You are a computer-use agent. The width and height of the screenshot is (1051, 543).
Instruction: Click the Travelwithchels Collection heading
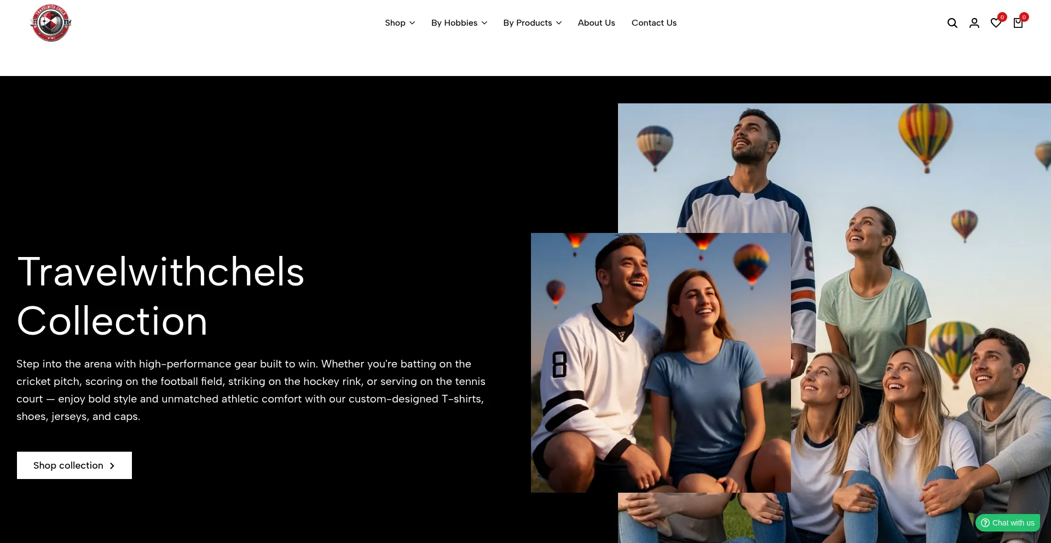[160, 296]
